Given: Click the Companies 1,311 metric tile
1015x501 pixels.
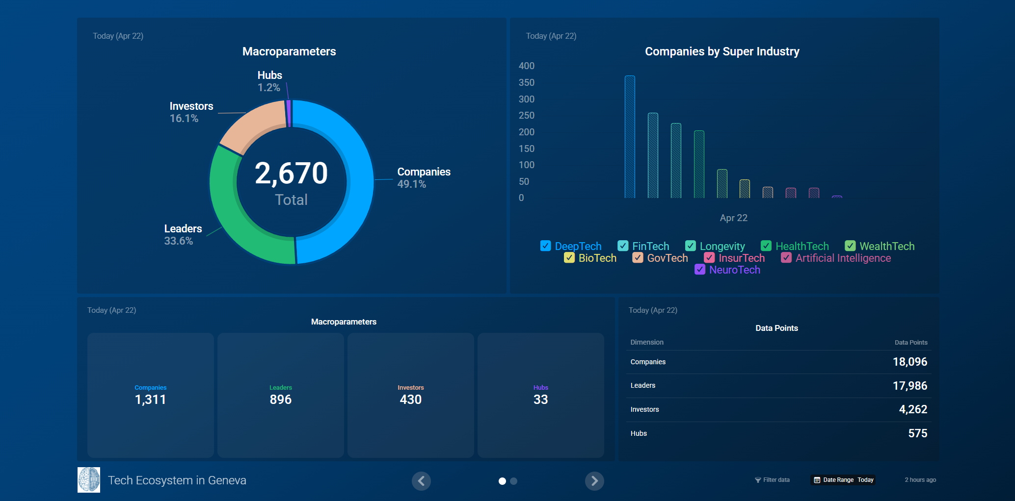Looking at the screenshot, I should pos(151,395).
